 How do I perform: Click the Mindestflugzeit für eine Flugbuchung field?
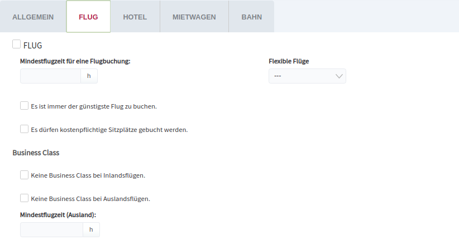[x=50, y=76]
